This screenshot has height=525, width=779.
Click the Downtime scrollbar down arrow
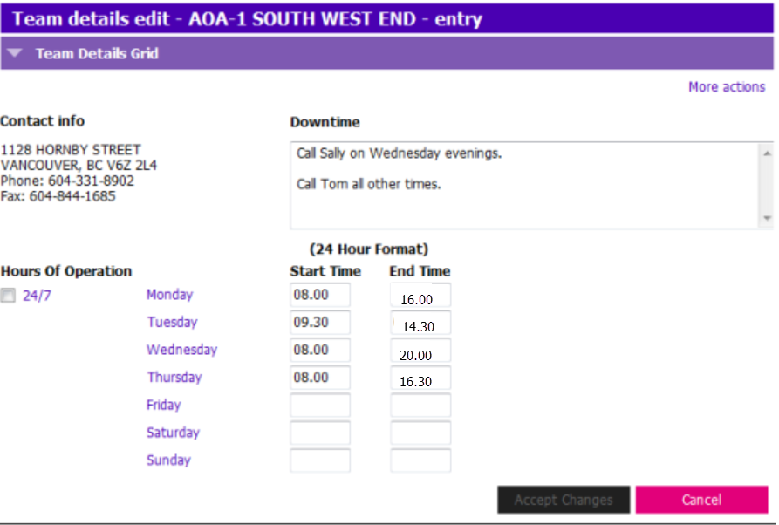point(767,218)
